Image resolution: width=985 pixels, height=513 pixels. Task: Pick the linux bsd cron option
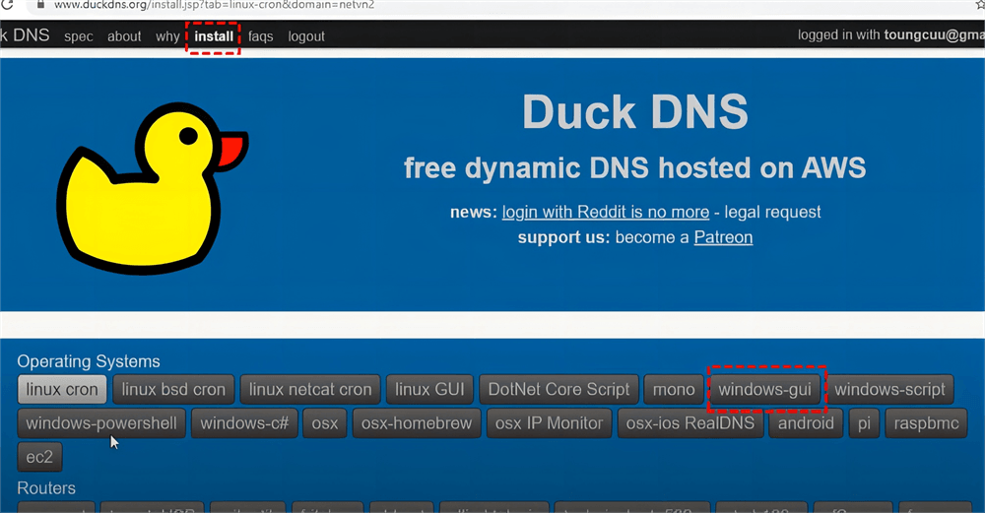(173, 389)
